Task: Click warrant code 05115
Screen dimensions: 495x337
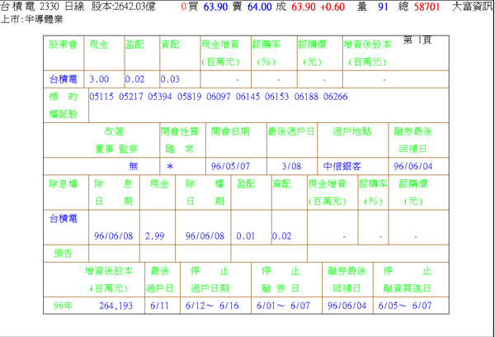Action: coord(101,97)
